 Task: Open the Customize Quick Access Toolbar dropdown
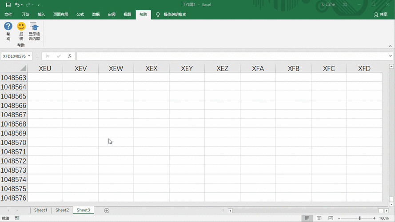[39, 5]
